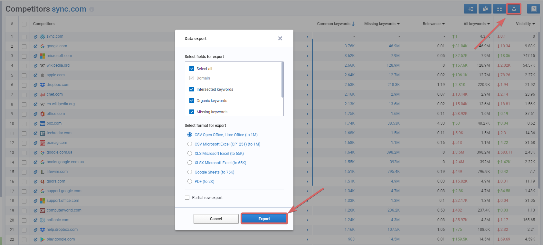Image resolution: width=543 pixels, height=245 pixels.
Task: Expand arrow on the quora.com row
Action: (x=308, y=182)
